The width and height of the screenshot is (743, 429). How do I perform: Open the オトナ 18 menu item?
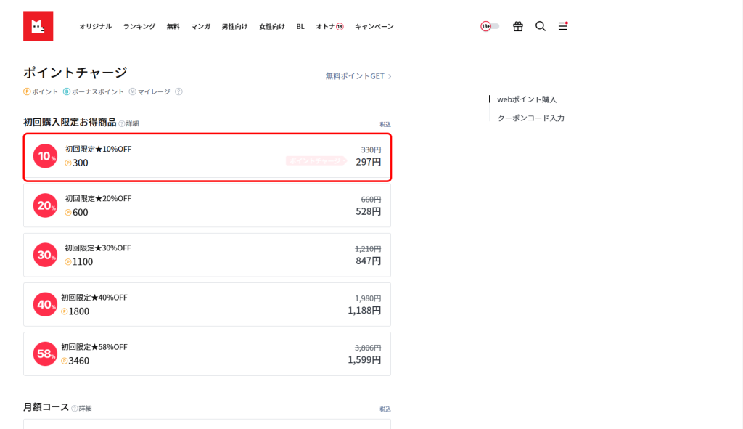(329, 27)
